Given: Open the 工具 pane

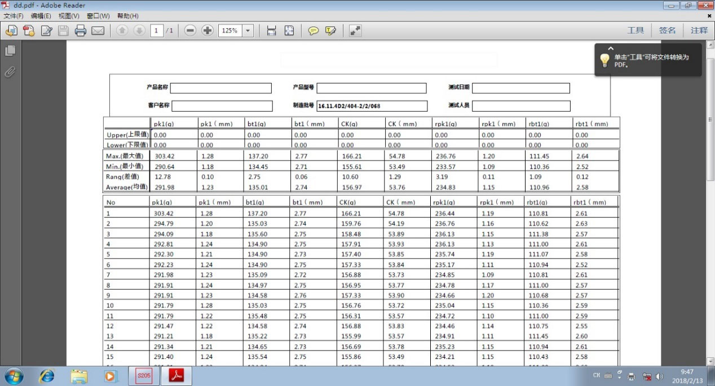Looking at the screenshot, I should tap(635, 30).
